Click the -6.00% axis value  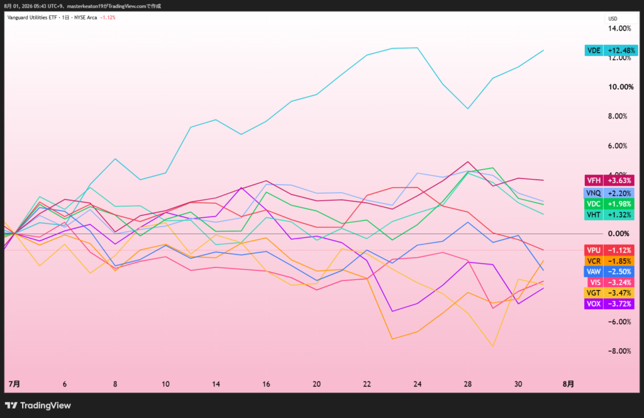click(x=619, y=322)
